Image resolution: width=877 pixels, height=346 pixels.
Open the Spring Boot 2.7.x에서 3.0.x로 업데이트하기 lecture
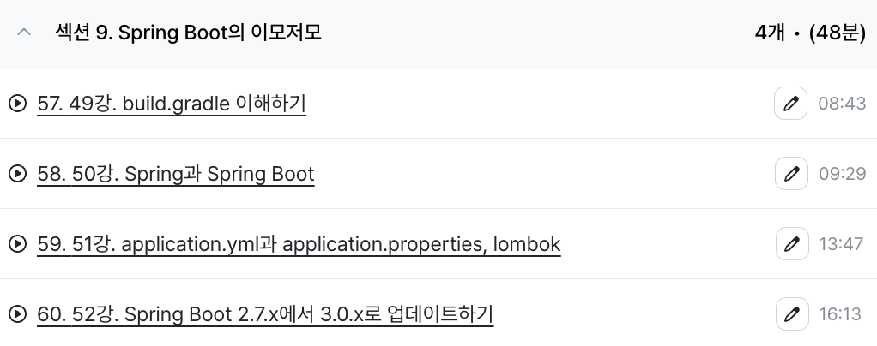265,315
